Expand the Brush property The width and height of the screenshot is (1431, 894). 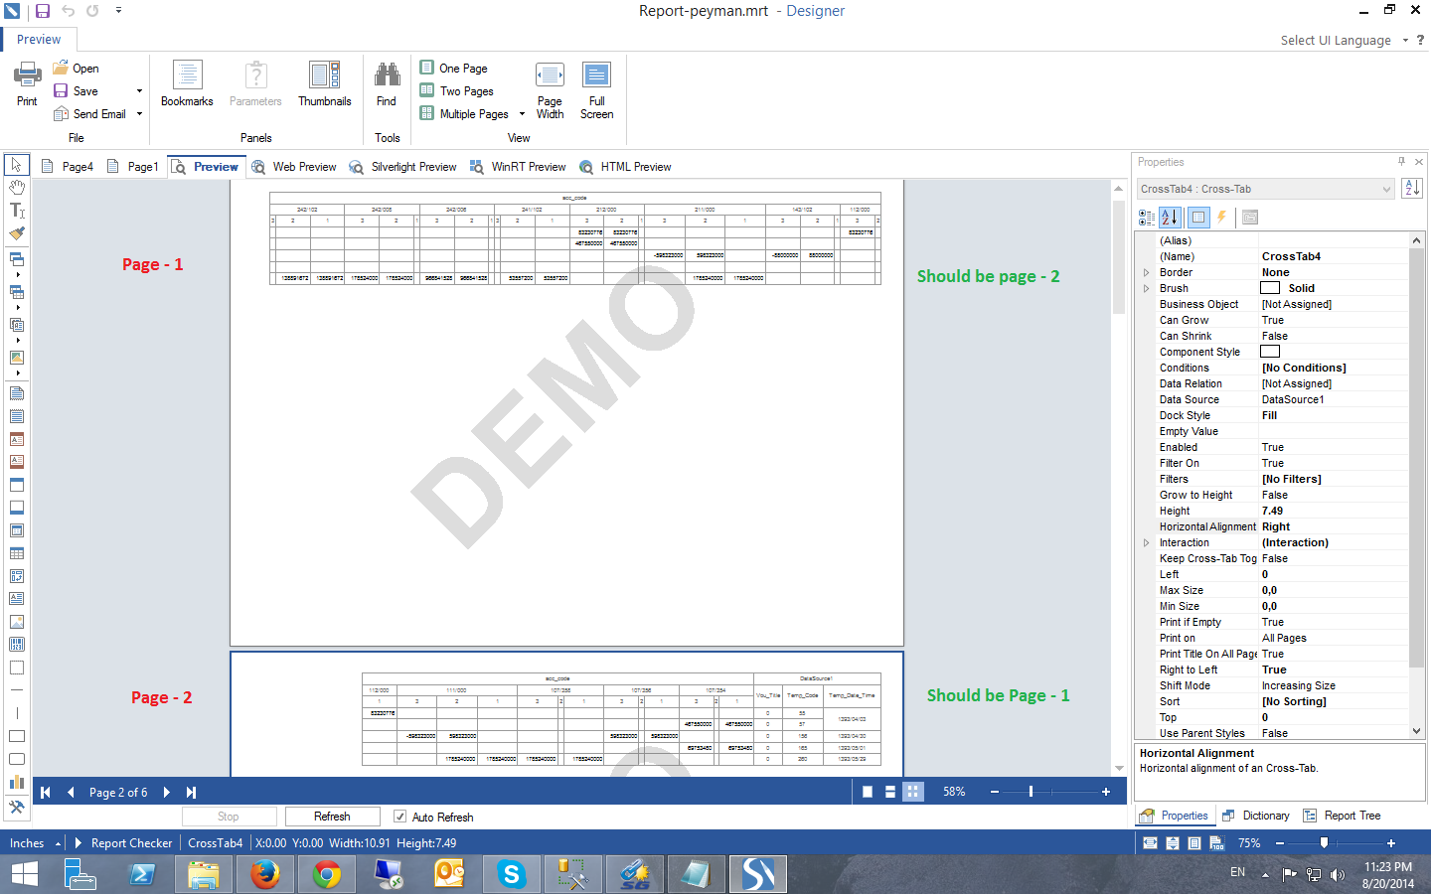[1146, 288]
